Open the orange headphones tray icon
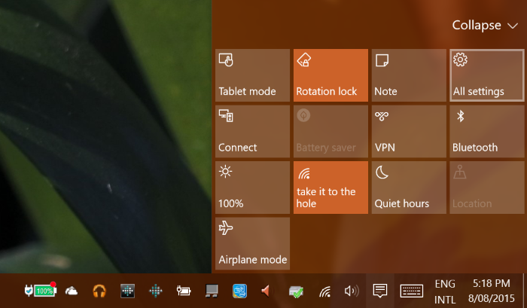Viewport: 527px width, 308px height. point(99,291)
